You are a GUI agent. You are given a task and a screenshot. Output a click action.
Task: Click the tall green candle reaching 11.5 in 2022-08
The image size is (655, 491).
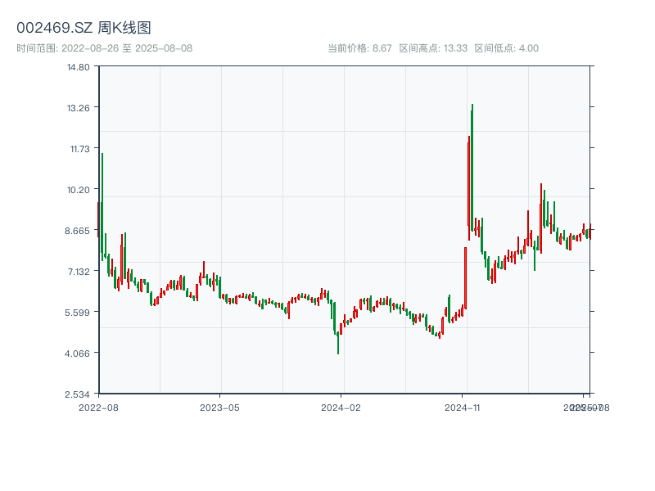[102, 207]
